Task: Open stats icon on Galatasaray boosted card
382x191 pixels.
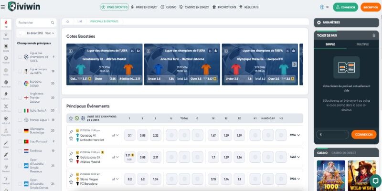Action: click(138, 51)
